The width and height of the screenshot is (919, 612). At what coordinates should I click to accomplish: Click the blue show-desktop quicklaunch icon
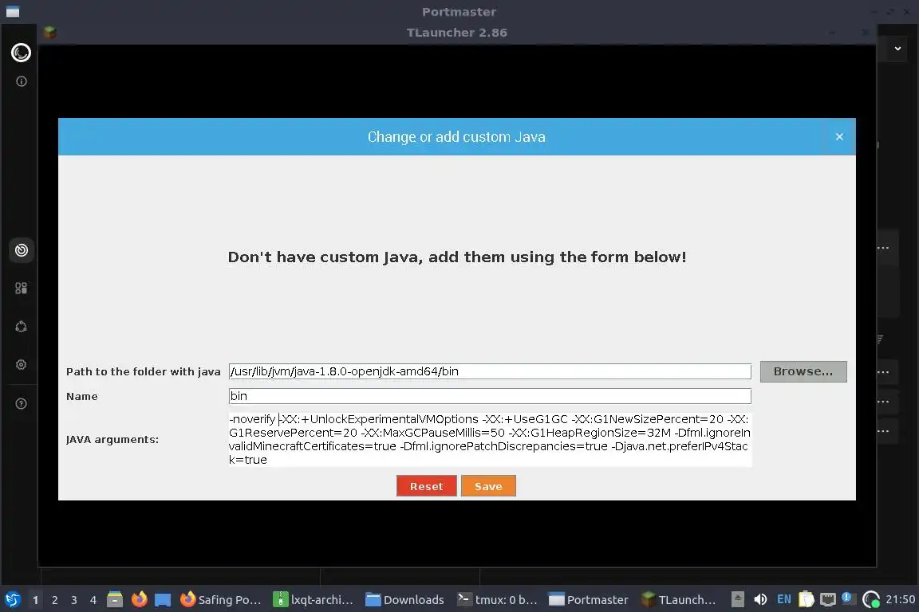[163, 600]
